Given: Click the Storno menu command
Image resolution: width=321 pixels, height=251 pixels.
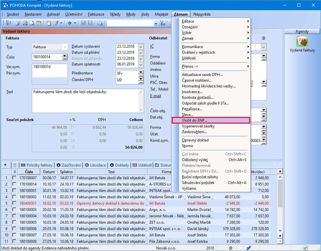Looking at the screenshot, I should tap(187, 146).
